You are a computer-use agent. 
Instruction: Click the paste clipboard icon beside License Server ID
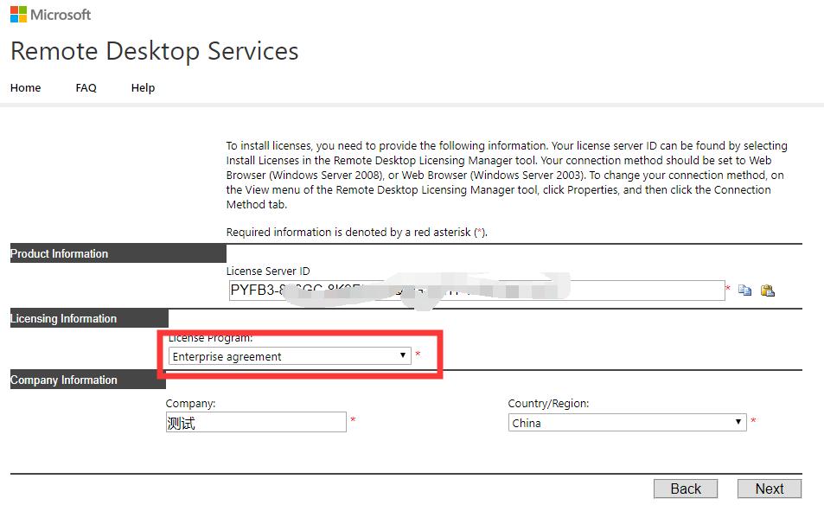(767, 291)
